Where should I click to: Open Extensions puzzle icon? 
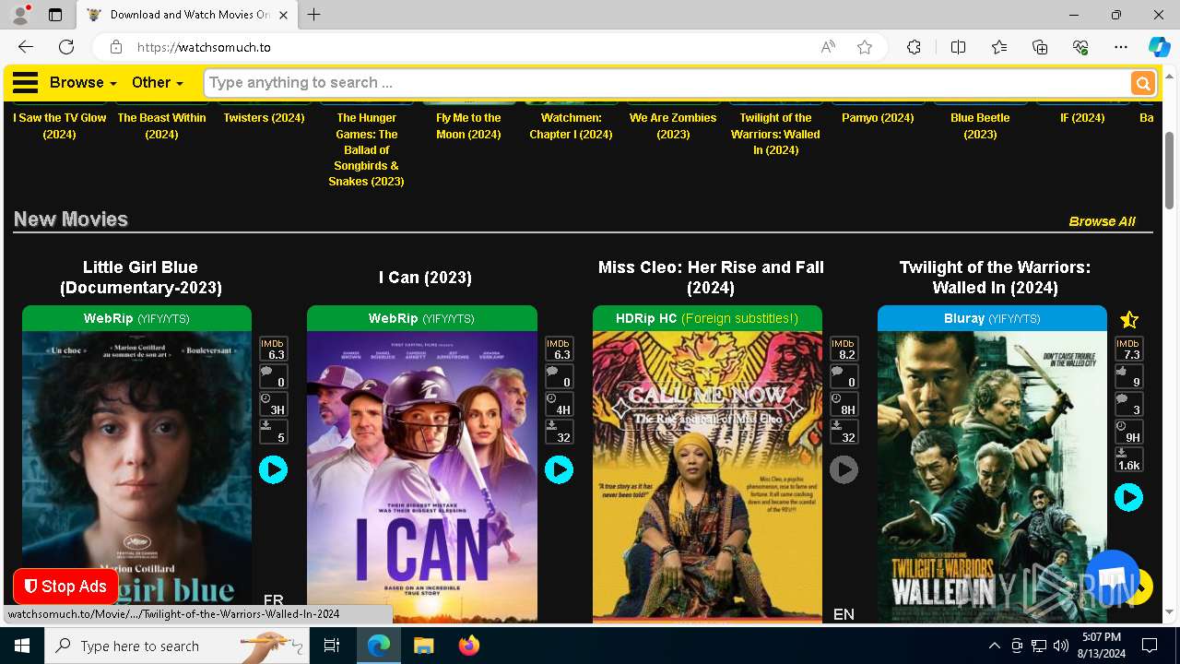click(914, 47)
